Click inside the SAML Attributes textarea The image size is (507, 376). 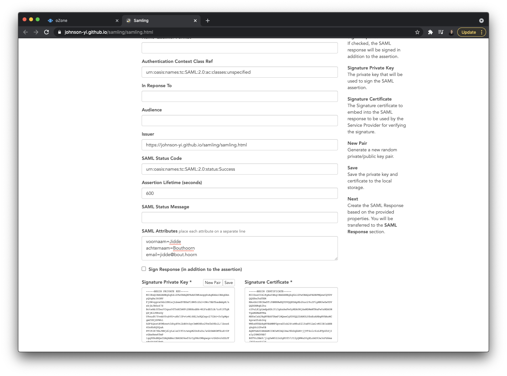click(239, 248)
